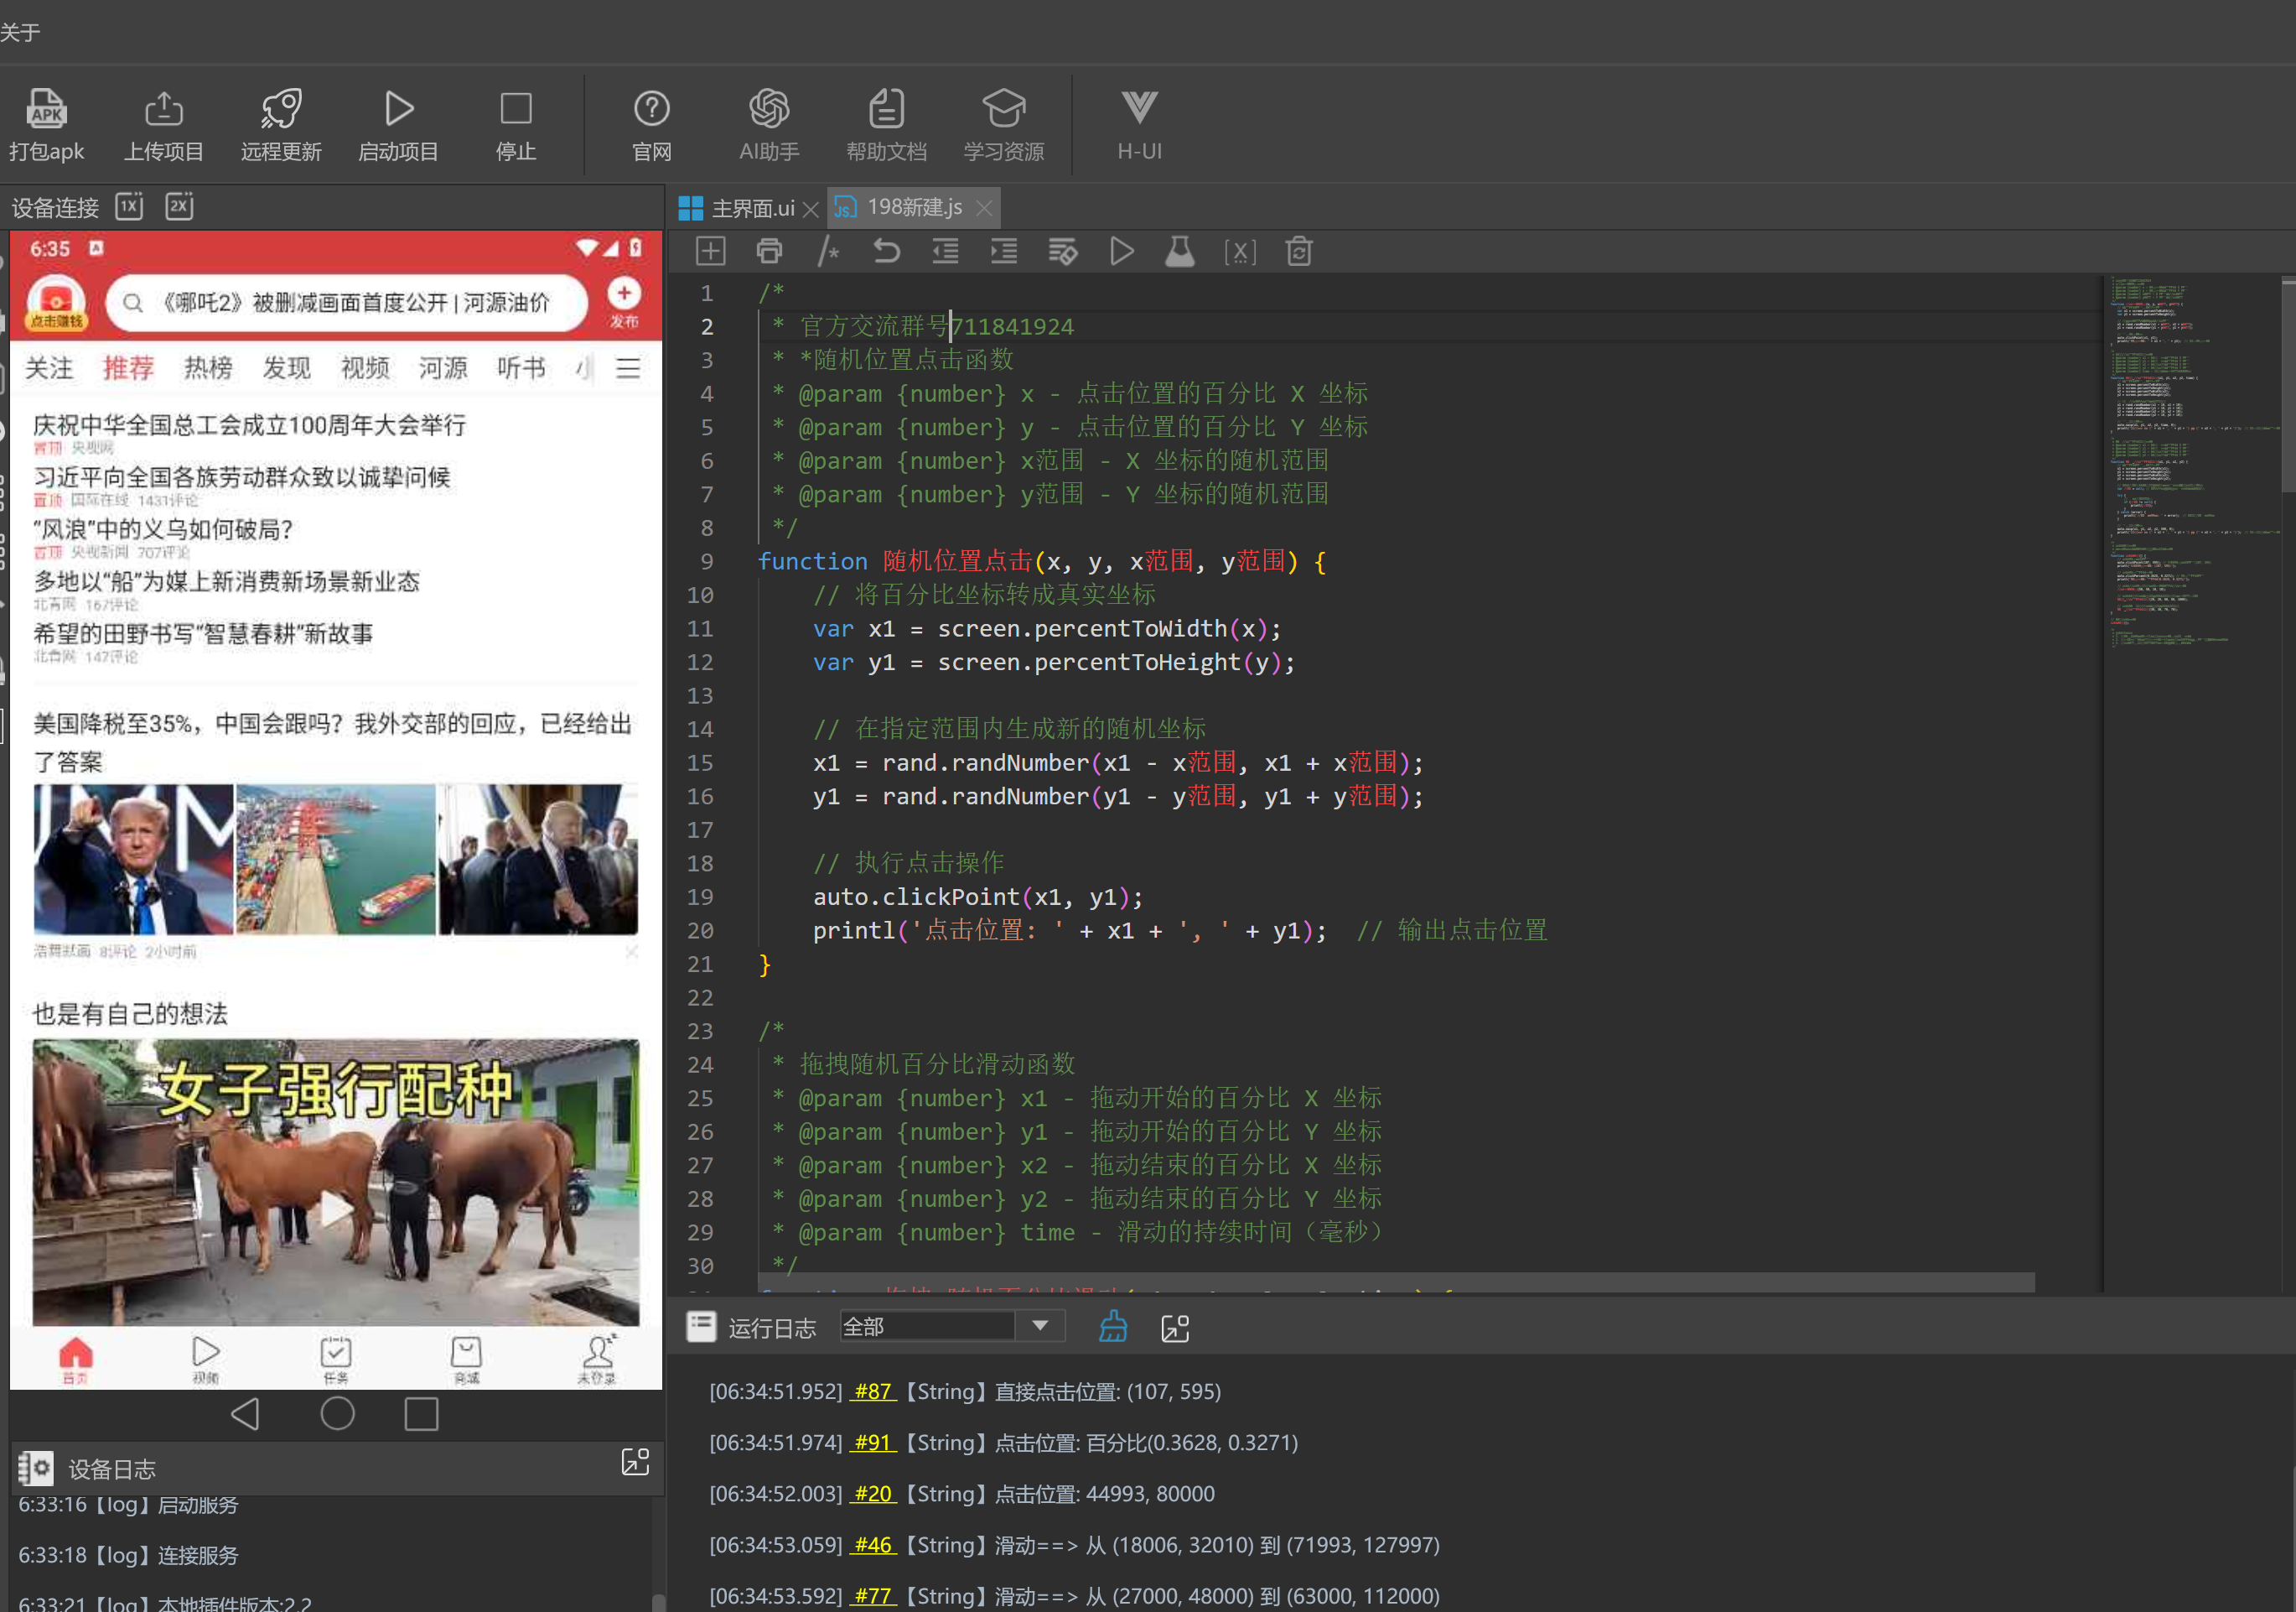The height and width of the screenshot is (1612, 2296).
Task: Click the 设备日志 settings icon
Action: click(35, 1468)
